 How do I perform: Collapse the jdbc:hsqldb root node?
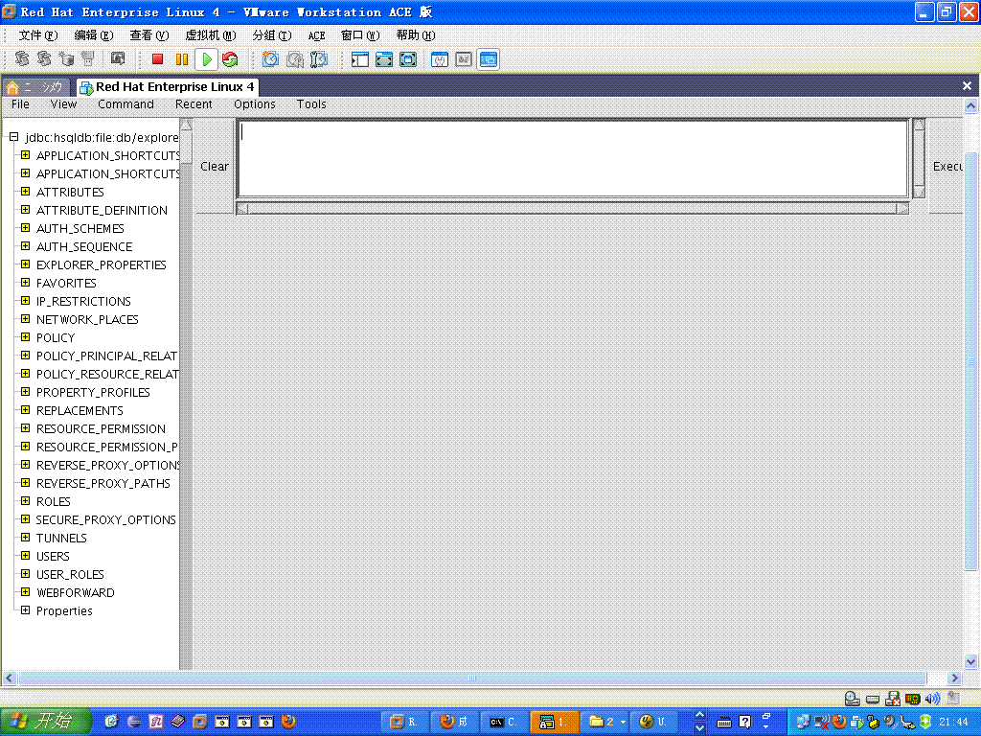[x=13, y=137]
